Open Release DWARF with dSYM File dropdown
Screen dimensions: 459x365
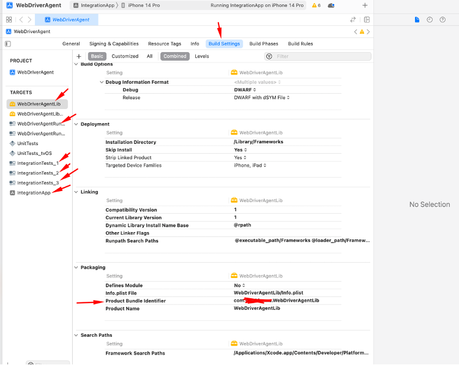click(262, 97)
